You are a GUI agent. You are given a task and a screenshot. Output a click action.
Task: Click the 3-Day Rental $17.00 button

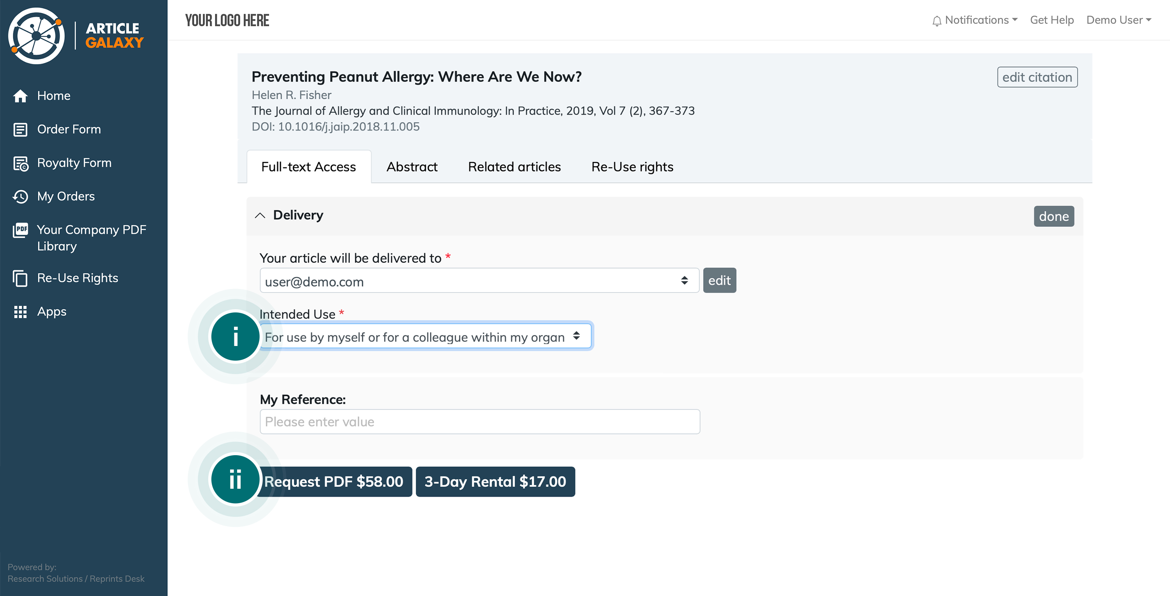tap(495, 482)
